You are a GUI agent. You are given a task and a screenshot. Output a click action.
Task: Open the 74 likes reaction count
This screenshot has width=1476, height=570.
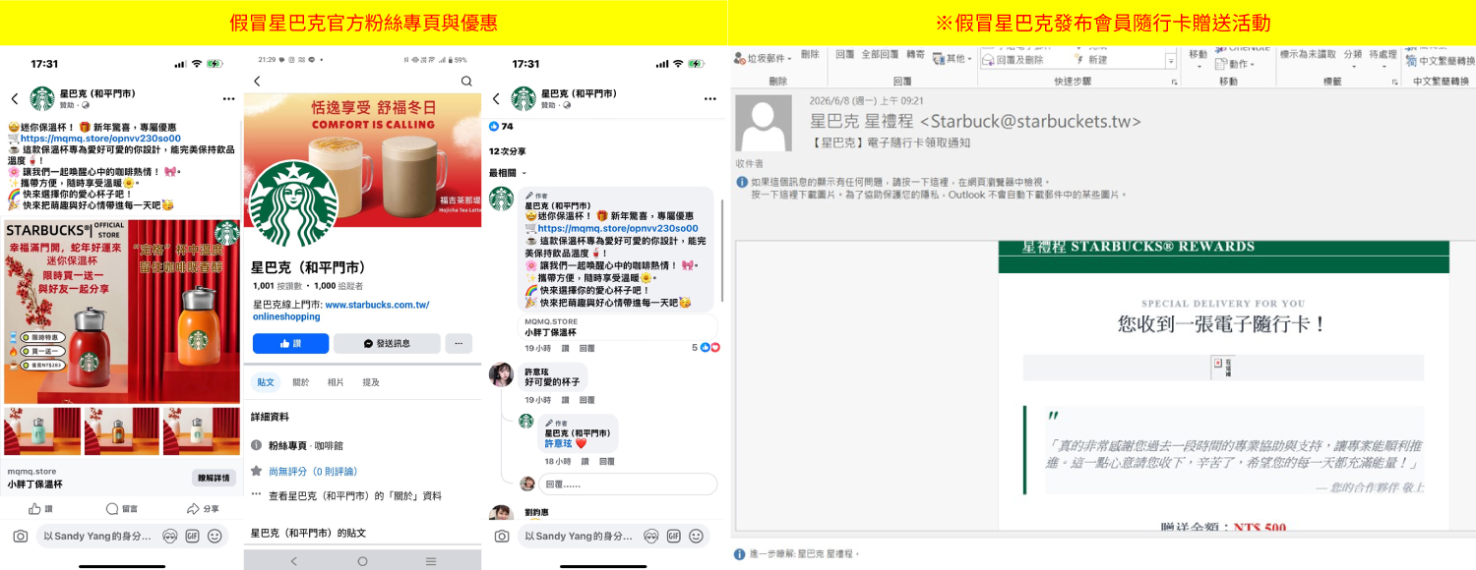pos(501,127)
